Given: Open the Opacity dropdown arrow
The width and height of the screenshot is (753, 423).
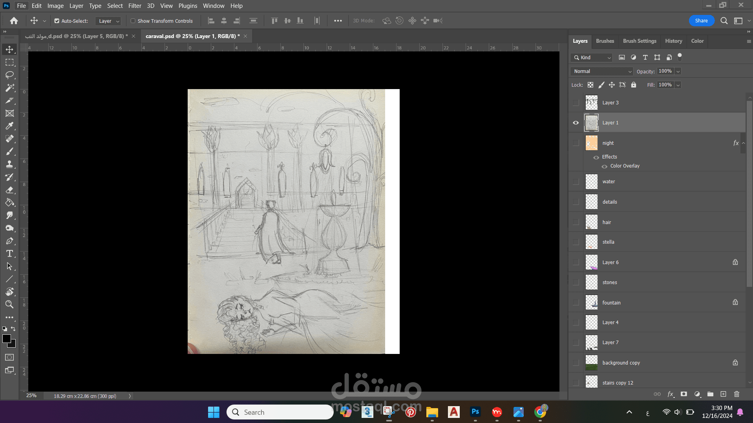Looking at the screenshot, I should (x=678, y=71).
